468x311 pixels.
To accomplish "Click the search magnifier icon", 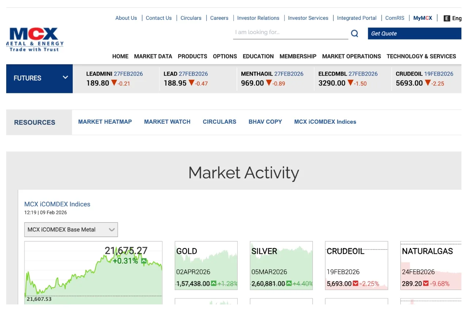I will (354, 34).
